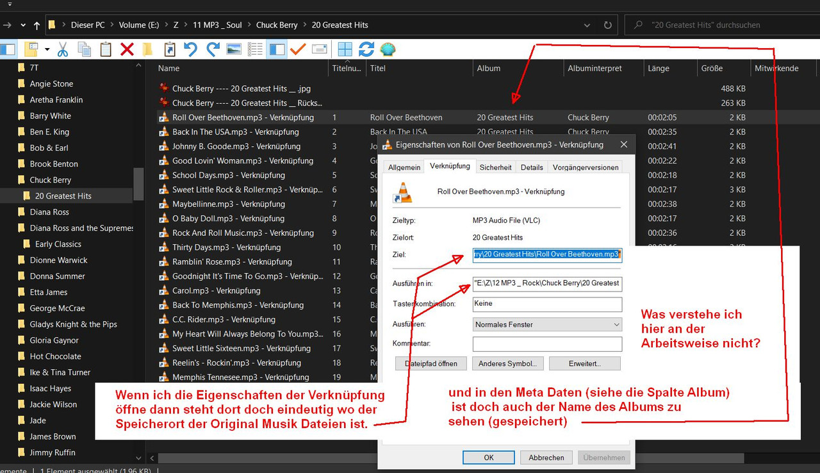Expand address bar history dropdown
Viewport: 820px width, 473px height.
click(x=587, y=25)
